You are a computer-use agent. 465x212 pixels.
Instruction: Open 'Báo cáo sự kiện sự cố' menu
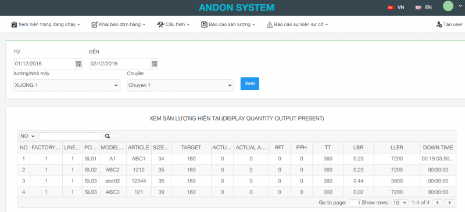[297, 24]
